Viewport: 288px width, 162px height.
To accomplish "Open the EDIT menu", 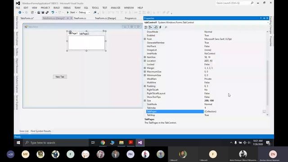I will click(x=26, y=8).
